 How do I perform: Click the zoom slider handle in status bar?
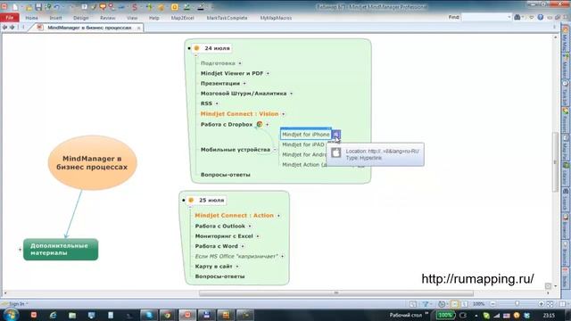517,303
